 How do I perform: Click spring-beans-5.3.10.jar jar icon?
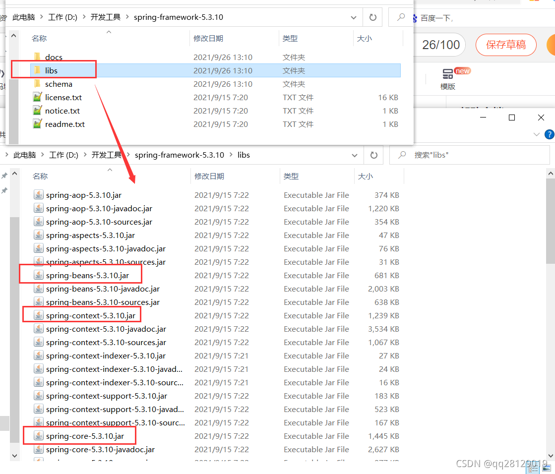pos(39,275)
